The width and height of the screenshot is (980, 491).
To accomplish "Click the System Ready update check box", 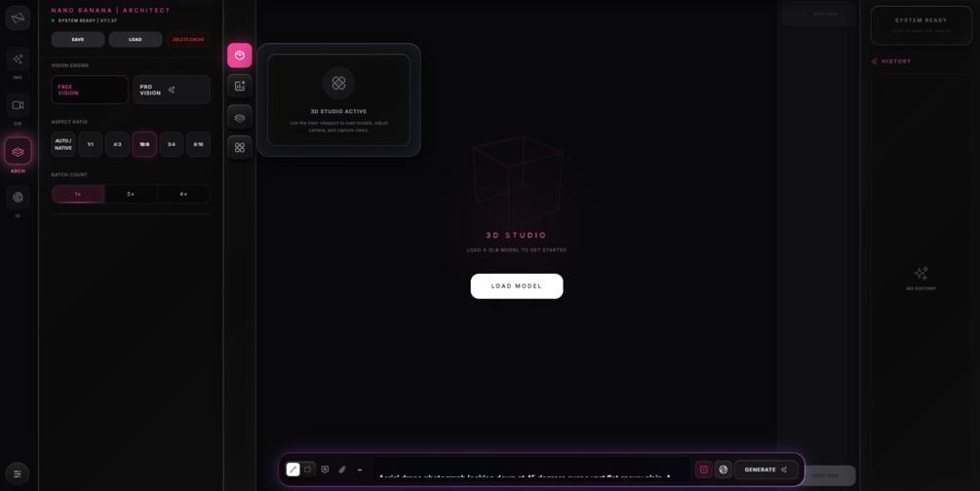I will [921, 25].
